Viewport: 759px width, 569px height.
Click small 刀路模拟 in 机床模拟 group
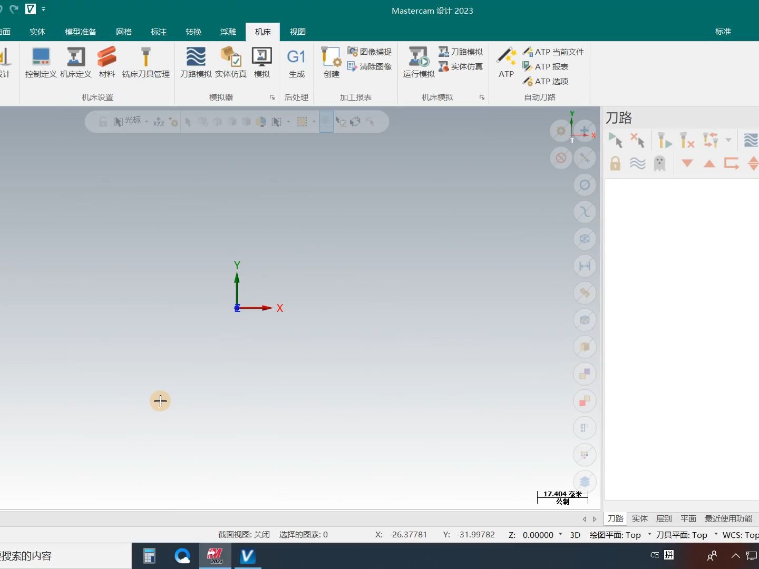pyautogui.click(x=461, y=52)
